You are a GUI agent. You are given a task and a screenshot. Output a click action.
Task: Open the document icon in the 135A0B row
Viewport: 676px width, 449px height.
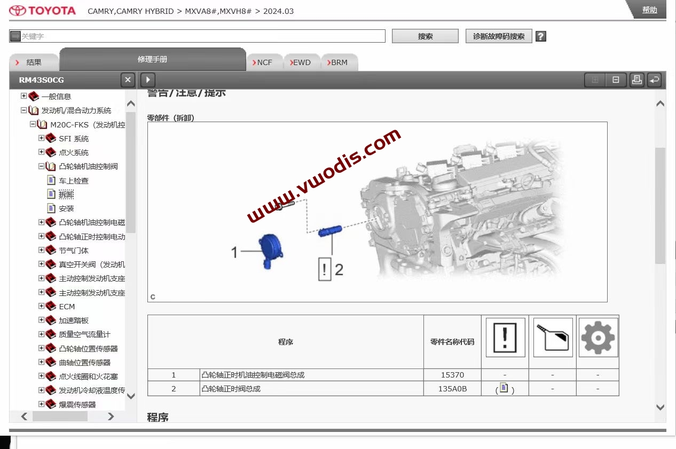click(x=504, y=388)
